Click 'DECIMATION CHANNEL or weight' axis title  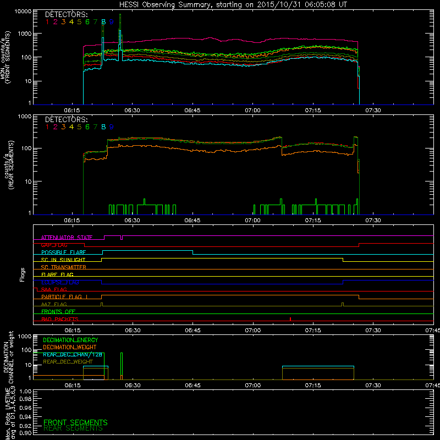pyautogui.click(x=8, y=357)
